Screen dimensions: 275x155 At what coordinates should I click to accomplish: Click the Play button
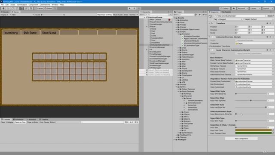pyautogui.click(x=130, y=9)
